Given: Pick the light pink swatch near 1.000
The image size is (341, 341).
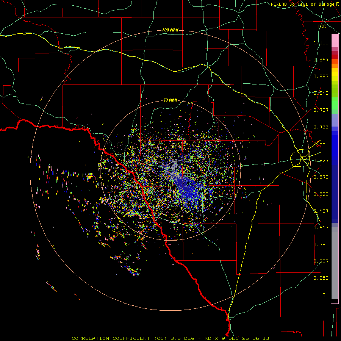Looking at the screenshot, I should [x=335, y=41].
